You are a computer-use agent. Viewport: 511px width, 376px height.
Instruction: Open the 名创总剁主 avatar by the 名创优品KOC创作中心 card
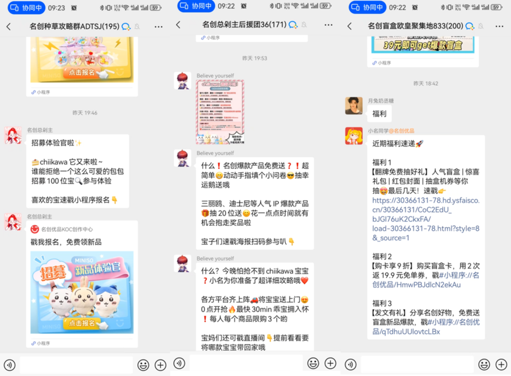coord(13,222)
